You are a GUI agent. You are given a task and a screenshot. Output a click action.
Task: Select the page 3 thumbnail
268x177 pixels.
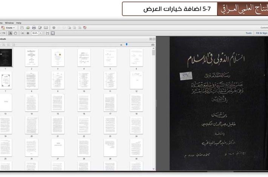pyautogui.click(x=58, y=58)
